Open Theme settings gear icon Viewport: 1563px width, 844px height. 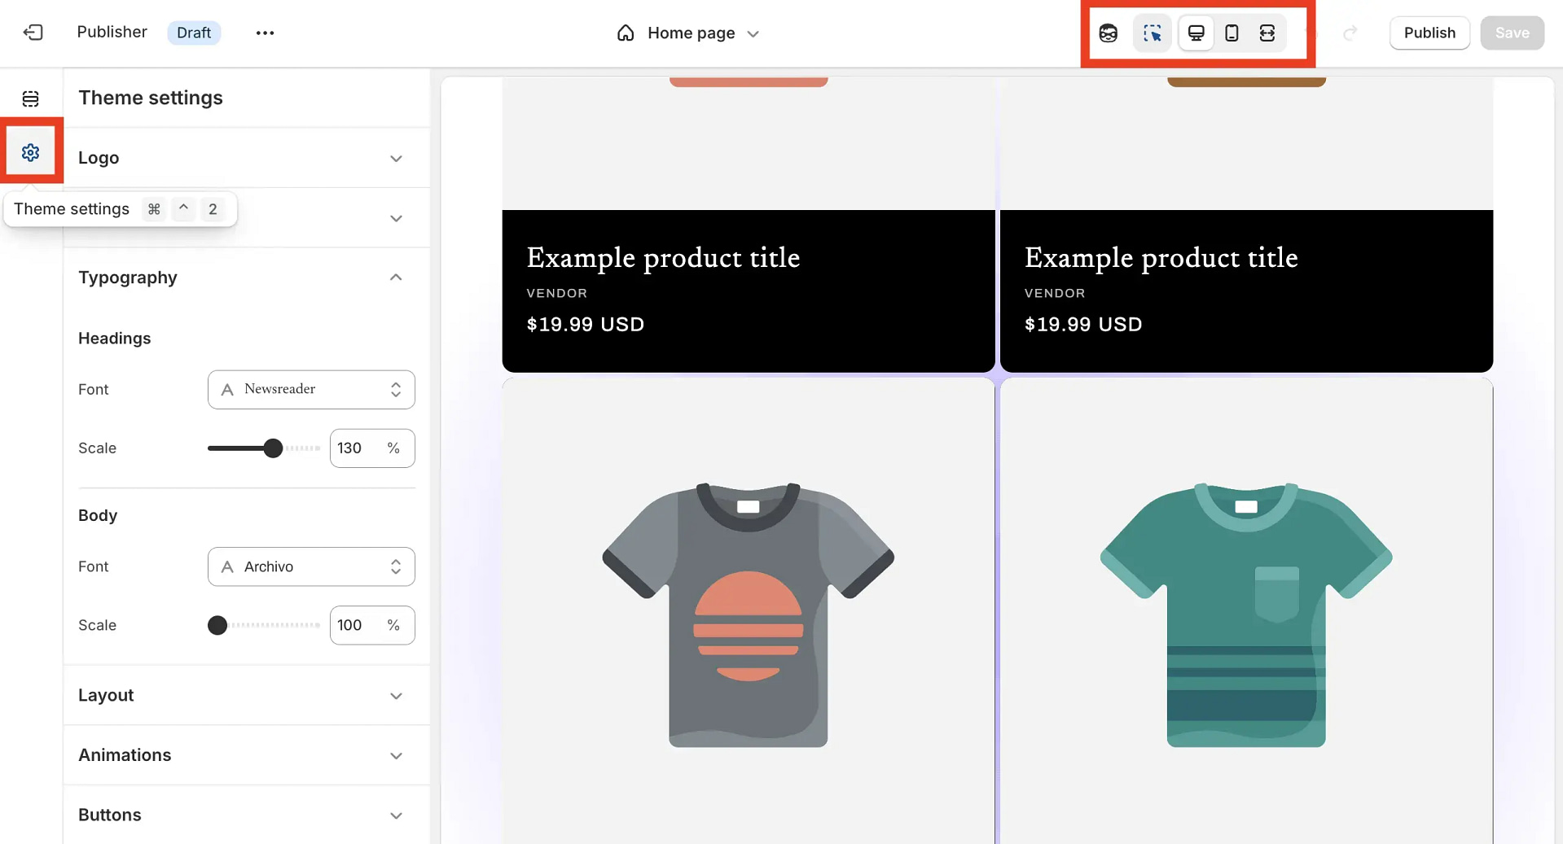pos(30,152)
